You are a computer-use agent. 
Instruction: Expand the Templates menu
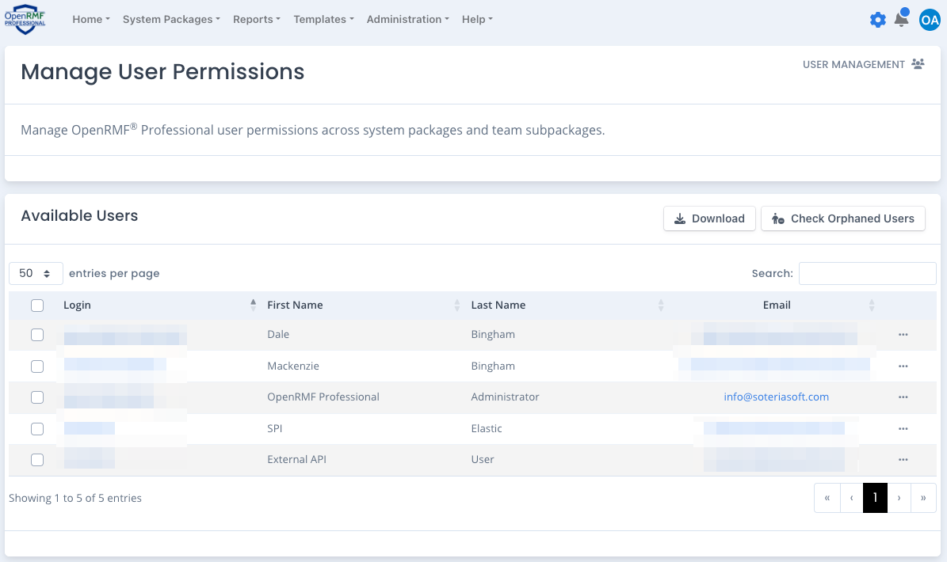[323, 19]
